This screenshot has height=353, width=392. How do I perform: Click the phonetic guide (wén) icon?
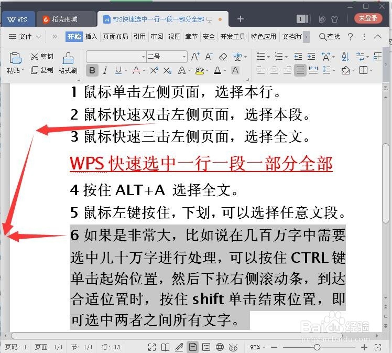pyautogui.click(x=237, y=57)
